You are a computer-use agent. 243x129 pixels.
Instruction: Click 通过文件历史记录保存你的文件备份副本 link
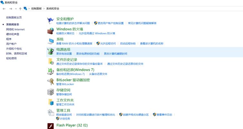(x=80, y=64)
